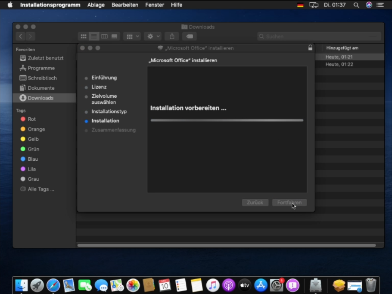Click the Finder edit tags button

point(189,37)
